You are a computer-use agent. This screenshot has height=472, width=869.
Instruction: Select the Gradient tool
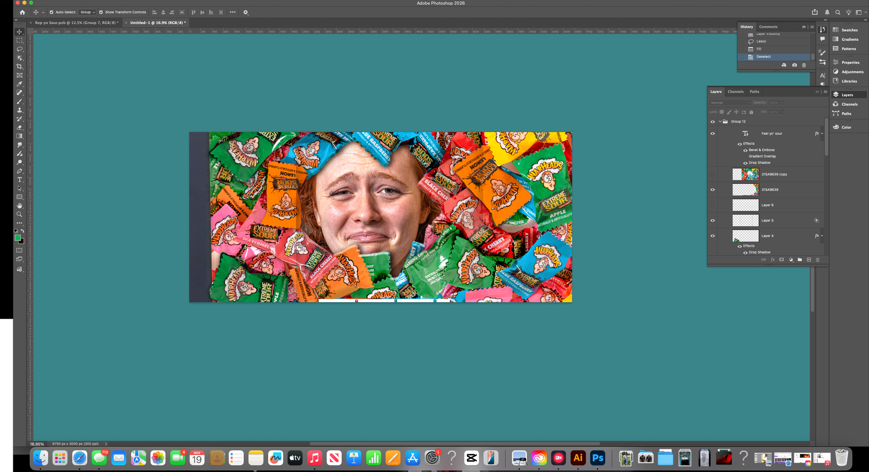pyautogui.click(x=19, y=136)
